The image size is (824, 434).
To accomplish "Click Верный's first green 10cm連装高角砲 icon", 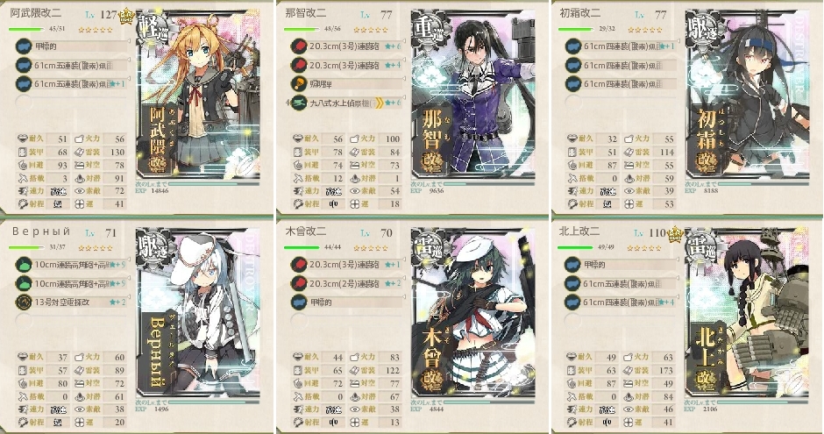I will coord(24,265).
